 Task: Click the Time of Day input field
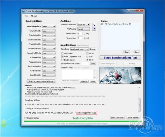click(x=80, y=38)
